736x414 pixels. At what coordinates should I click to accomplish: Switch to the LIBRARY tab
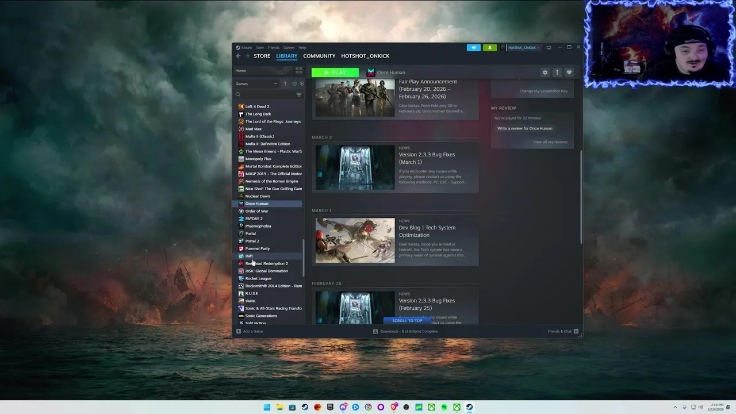[286, 56]
